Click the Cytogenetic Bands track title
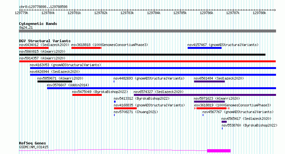This screenshot has width=285, height=154. 38,24
